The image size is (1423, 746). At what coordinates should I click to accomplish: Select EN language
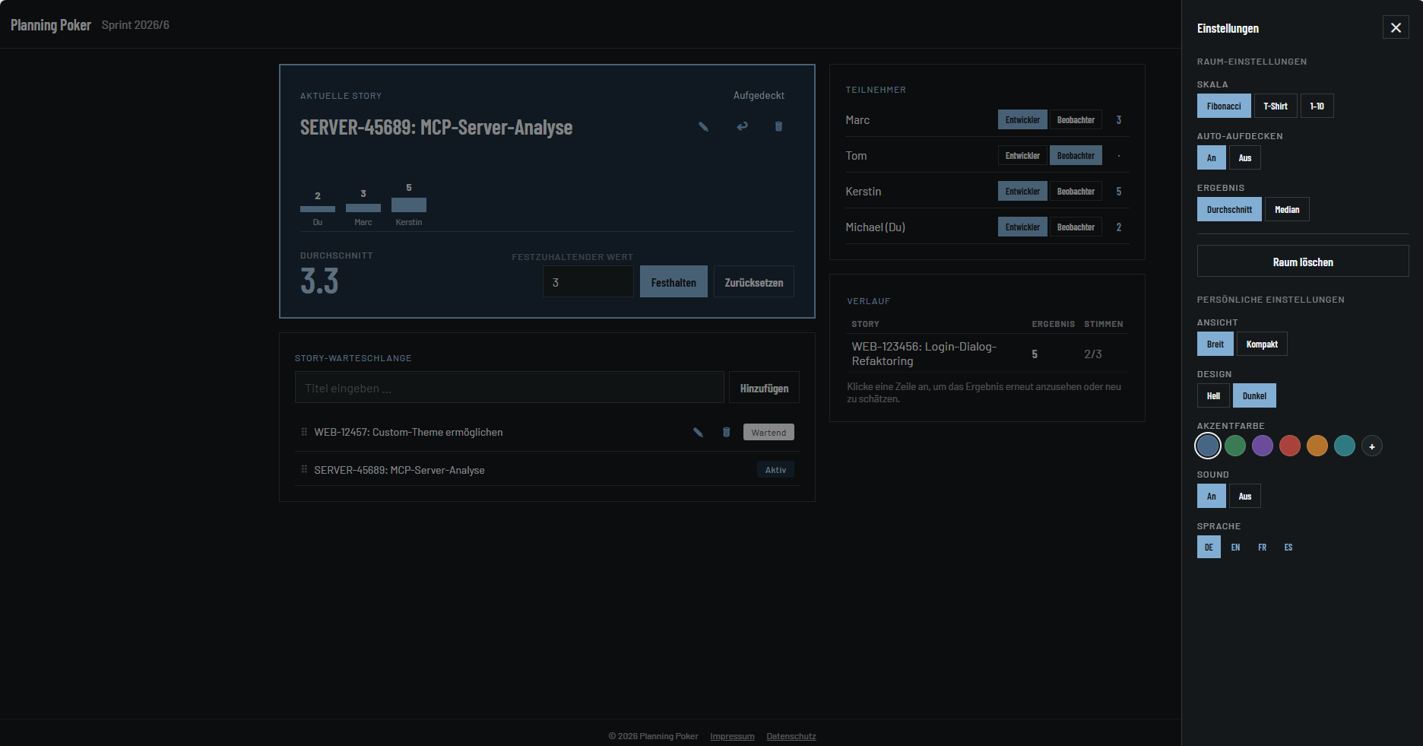(1235, 547)
